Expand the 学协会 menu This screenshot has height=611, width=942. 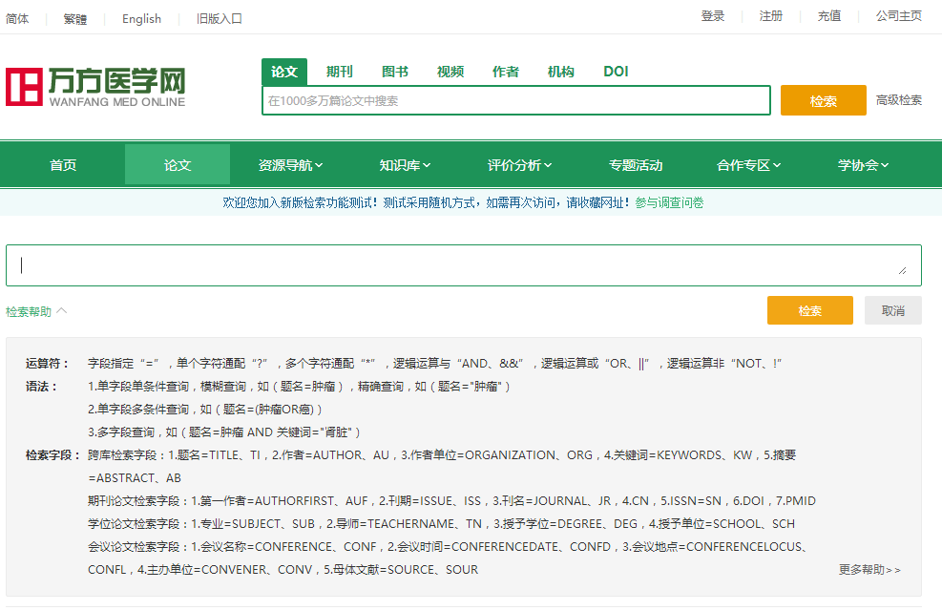pos(863,165)
